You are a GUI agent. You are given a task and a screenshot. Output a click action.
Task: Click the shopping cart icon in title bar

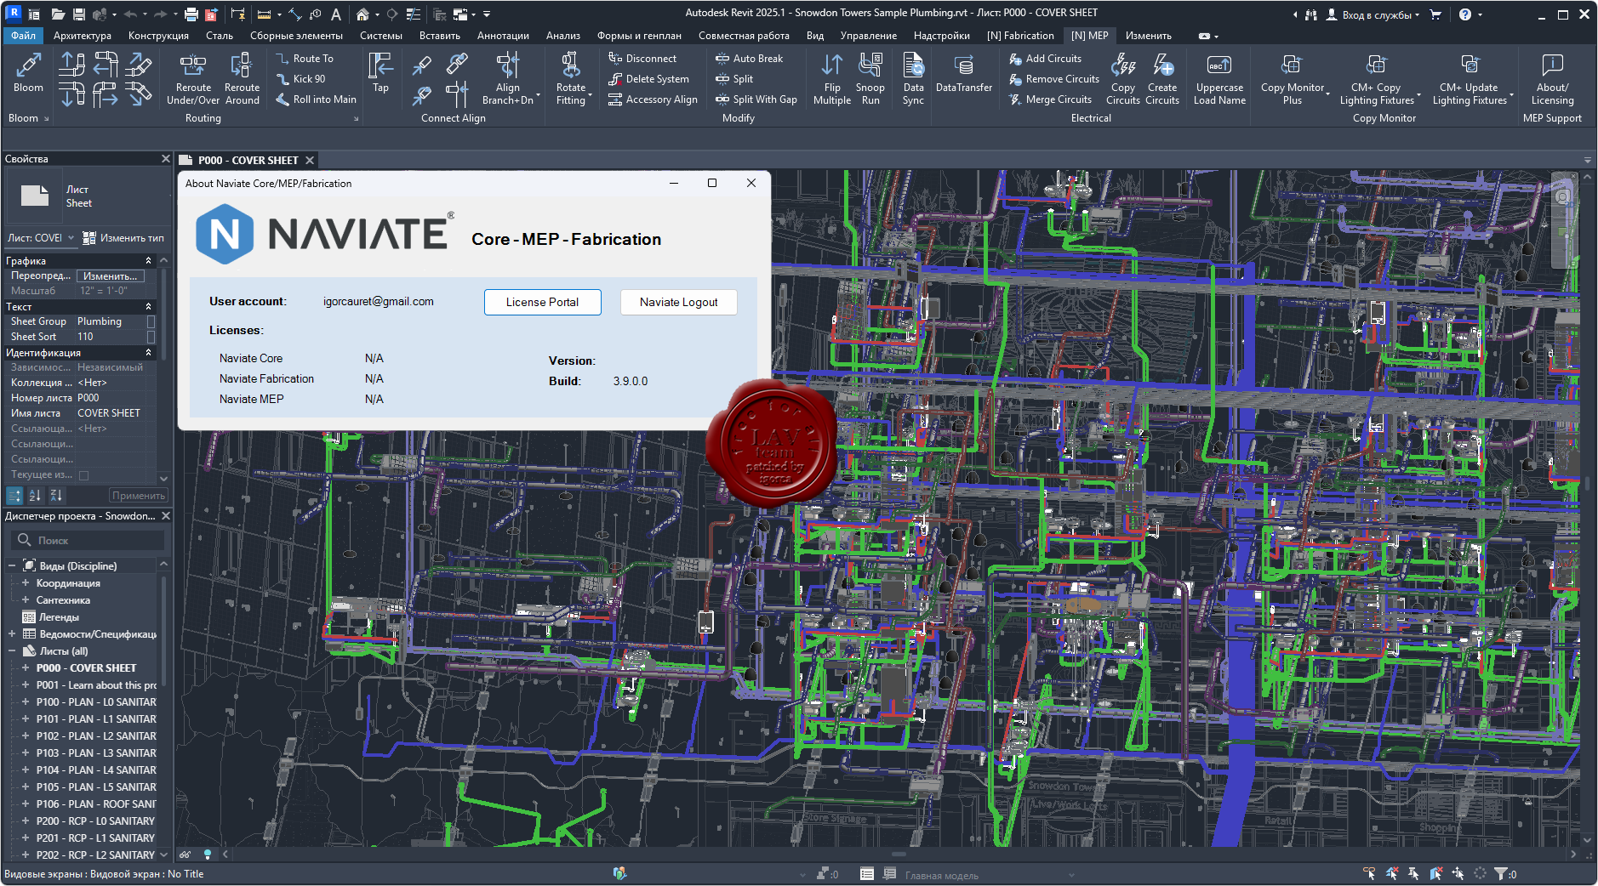click(x=1436, y=14)
